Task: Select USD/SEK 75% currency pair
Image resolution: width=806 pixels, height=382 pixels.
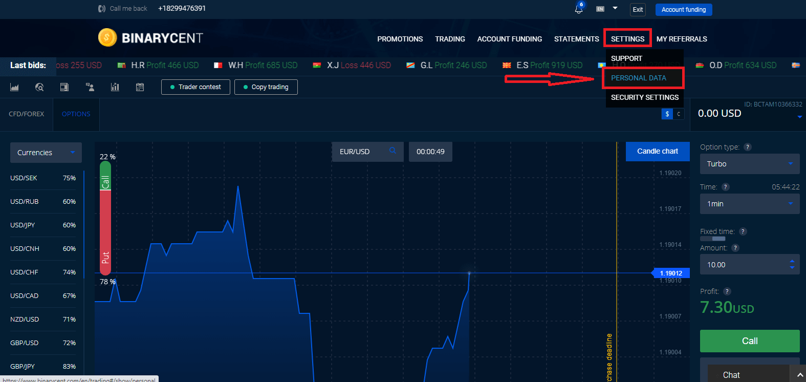Action: pyautogui.click(x=43, y=178)
